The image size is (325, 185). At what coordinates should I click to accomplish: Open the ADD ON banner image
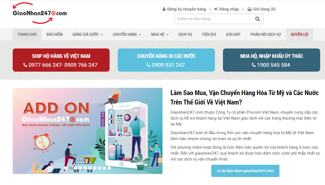(87, 131)
